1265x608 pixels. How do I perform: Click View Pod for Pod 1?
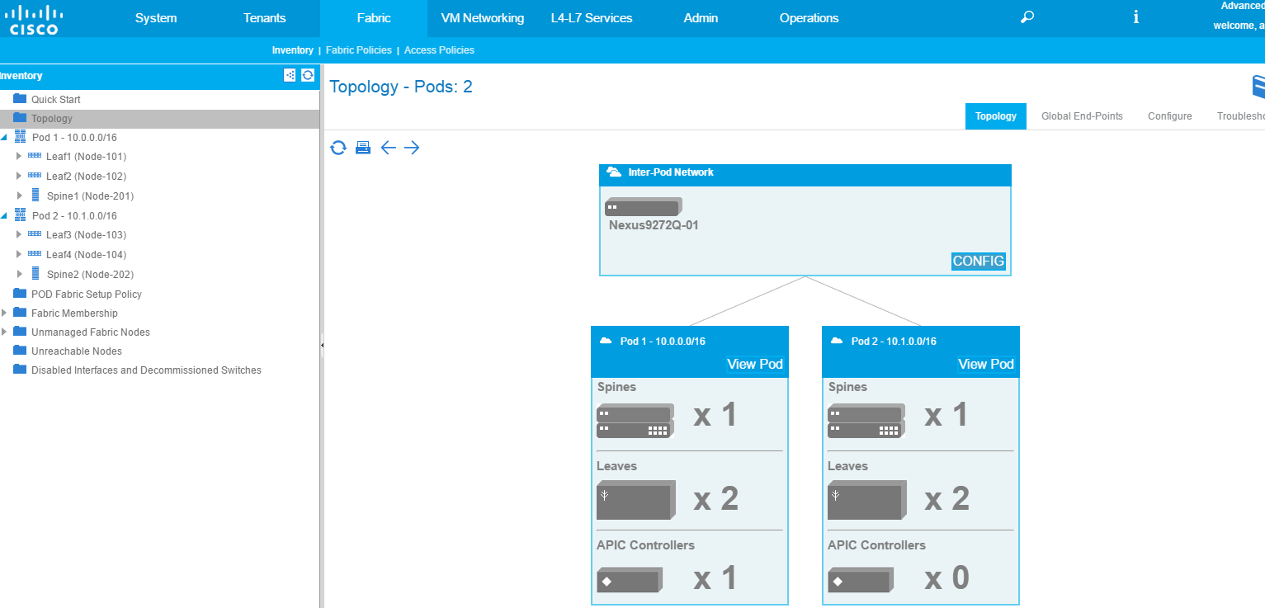(x=754, y=364)
